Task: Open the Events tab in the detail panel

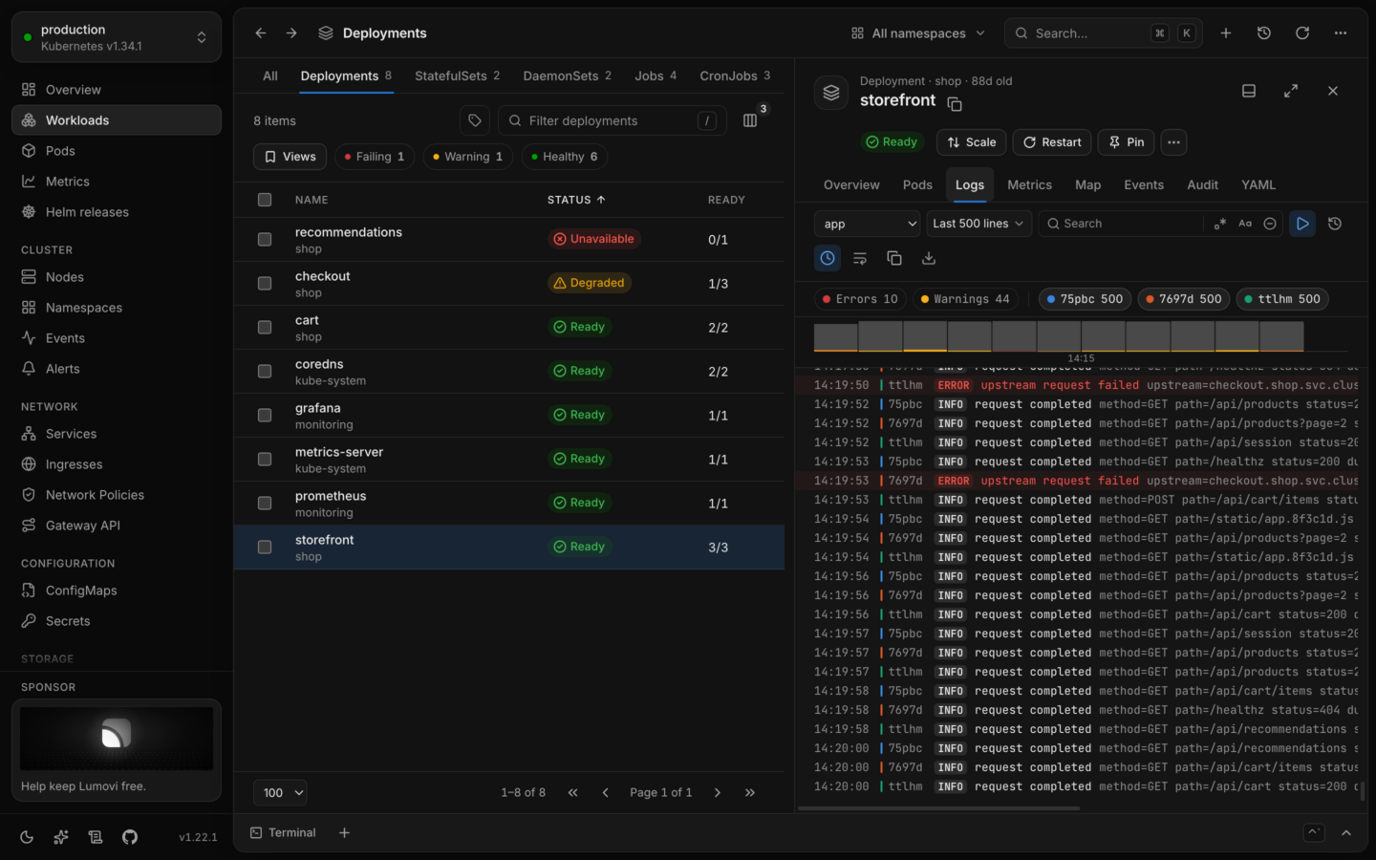Action: tap(1144, 185)
